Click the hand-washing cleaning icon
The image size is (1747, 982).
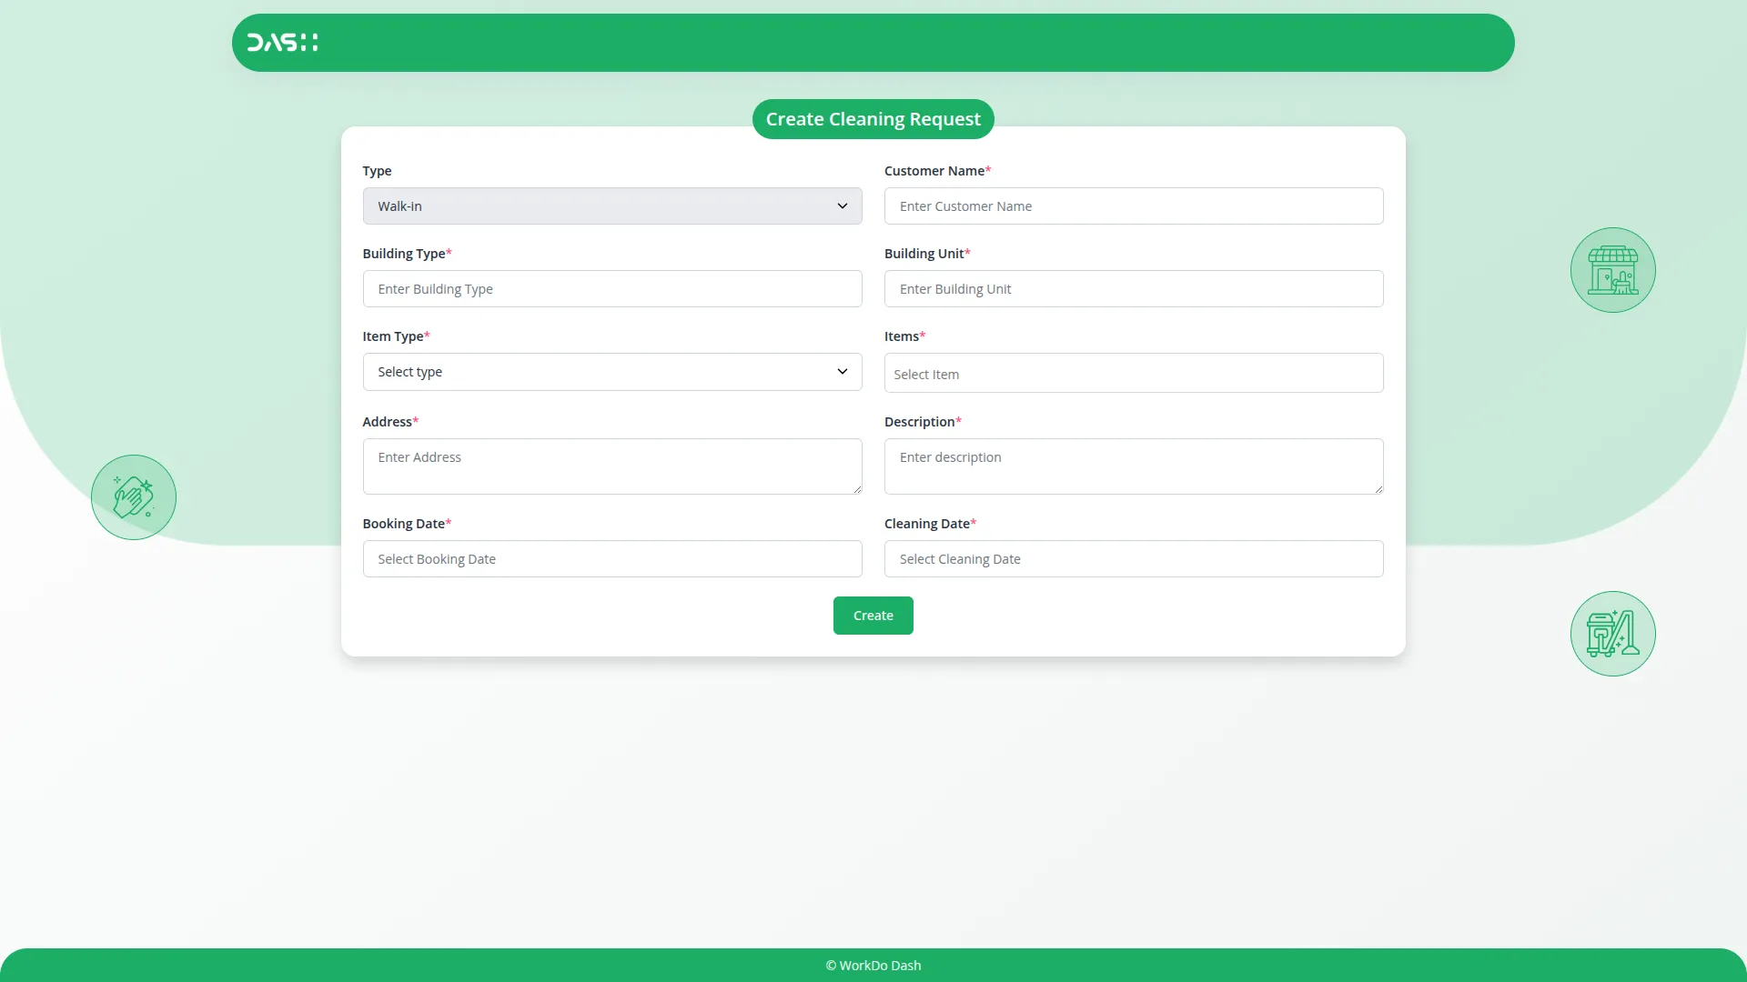click(x=134, y=497)
